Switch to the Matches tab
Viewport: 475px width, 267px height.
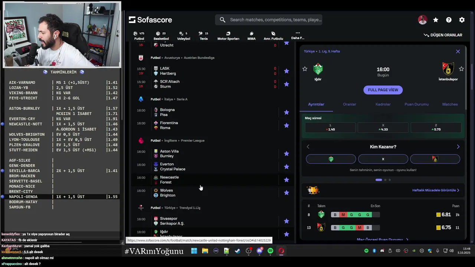(x=450, y=104)
